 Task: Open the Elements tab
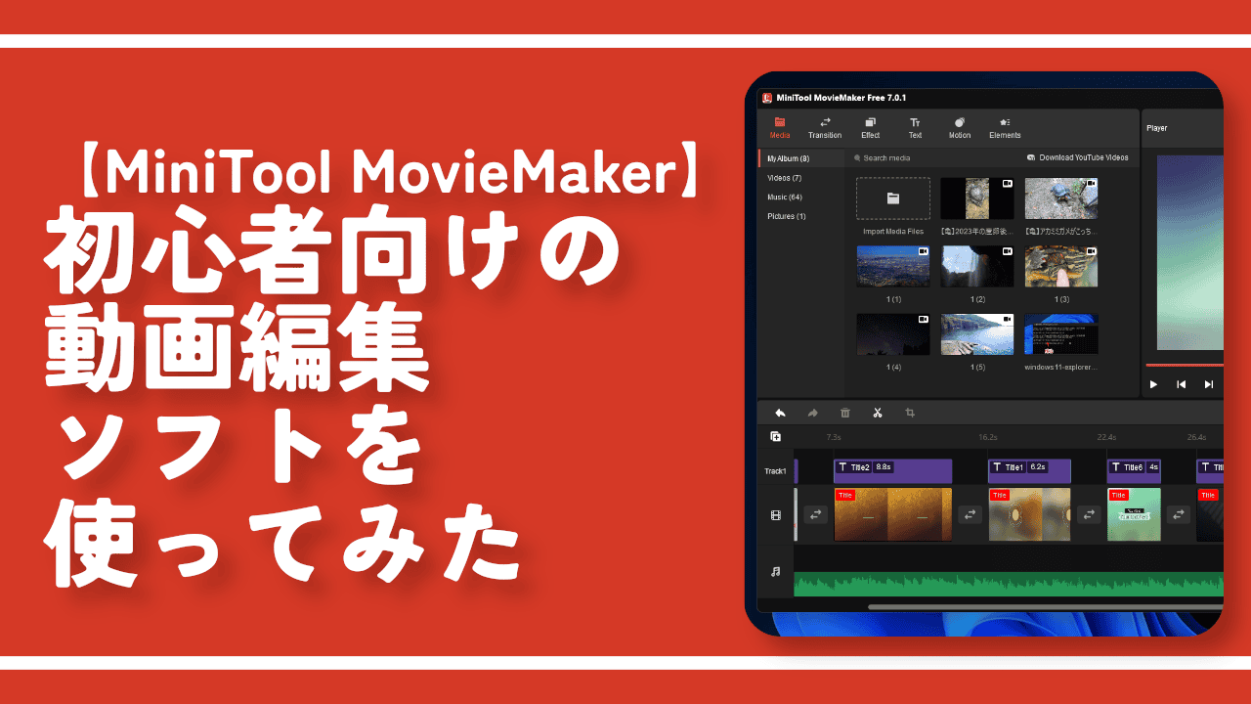1005,128
